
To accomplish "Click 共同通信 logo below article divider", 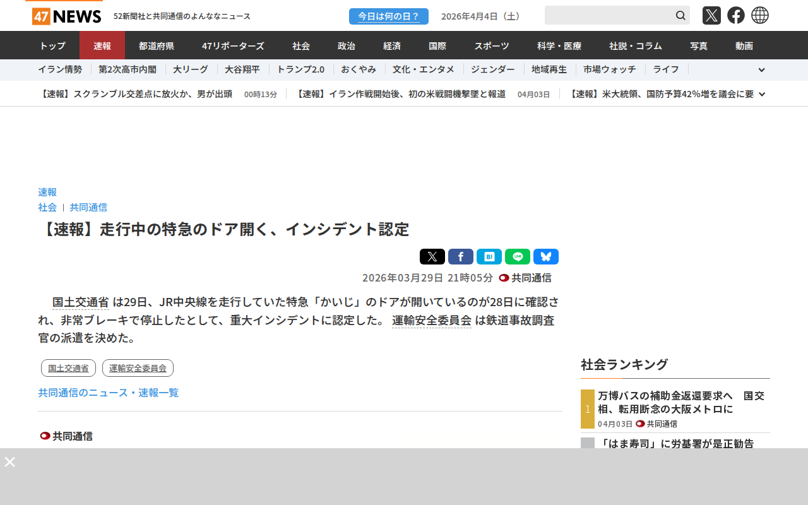I will [x=66, y=436].
